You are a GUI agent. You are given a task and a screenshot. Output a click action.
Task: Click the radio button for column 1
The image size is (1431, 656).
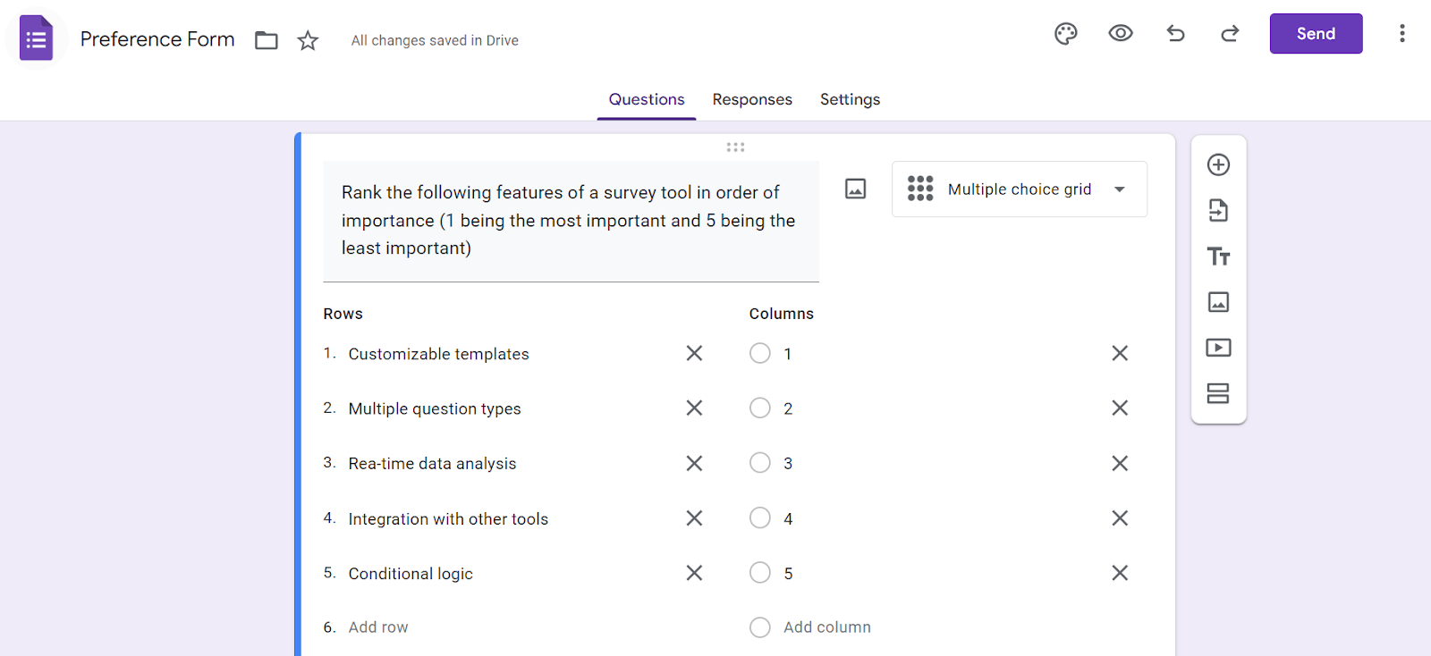click(760, 354)
